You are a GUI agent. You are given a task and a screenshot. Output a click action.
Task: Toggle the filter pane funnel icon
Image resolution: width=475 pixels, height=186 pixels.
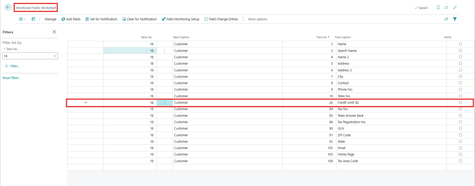[455, 19]
